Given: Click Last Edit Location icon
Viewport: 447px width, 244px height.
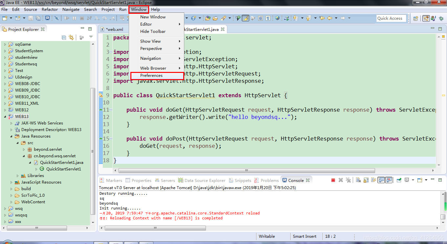Looking at the screenshot, I should click(x=322, y=18).
